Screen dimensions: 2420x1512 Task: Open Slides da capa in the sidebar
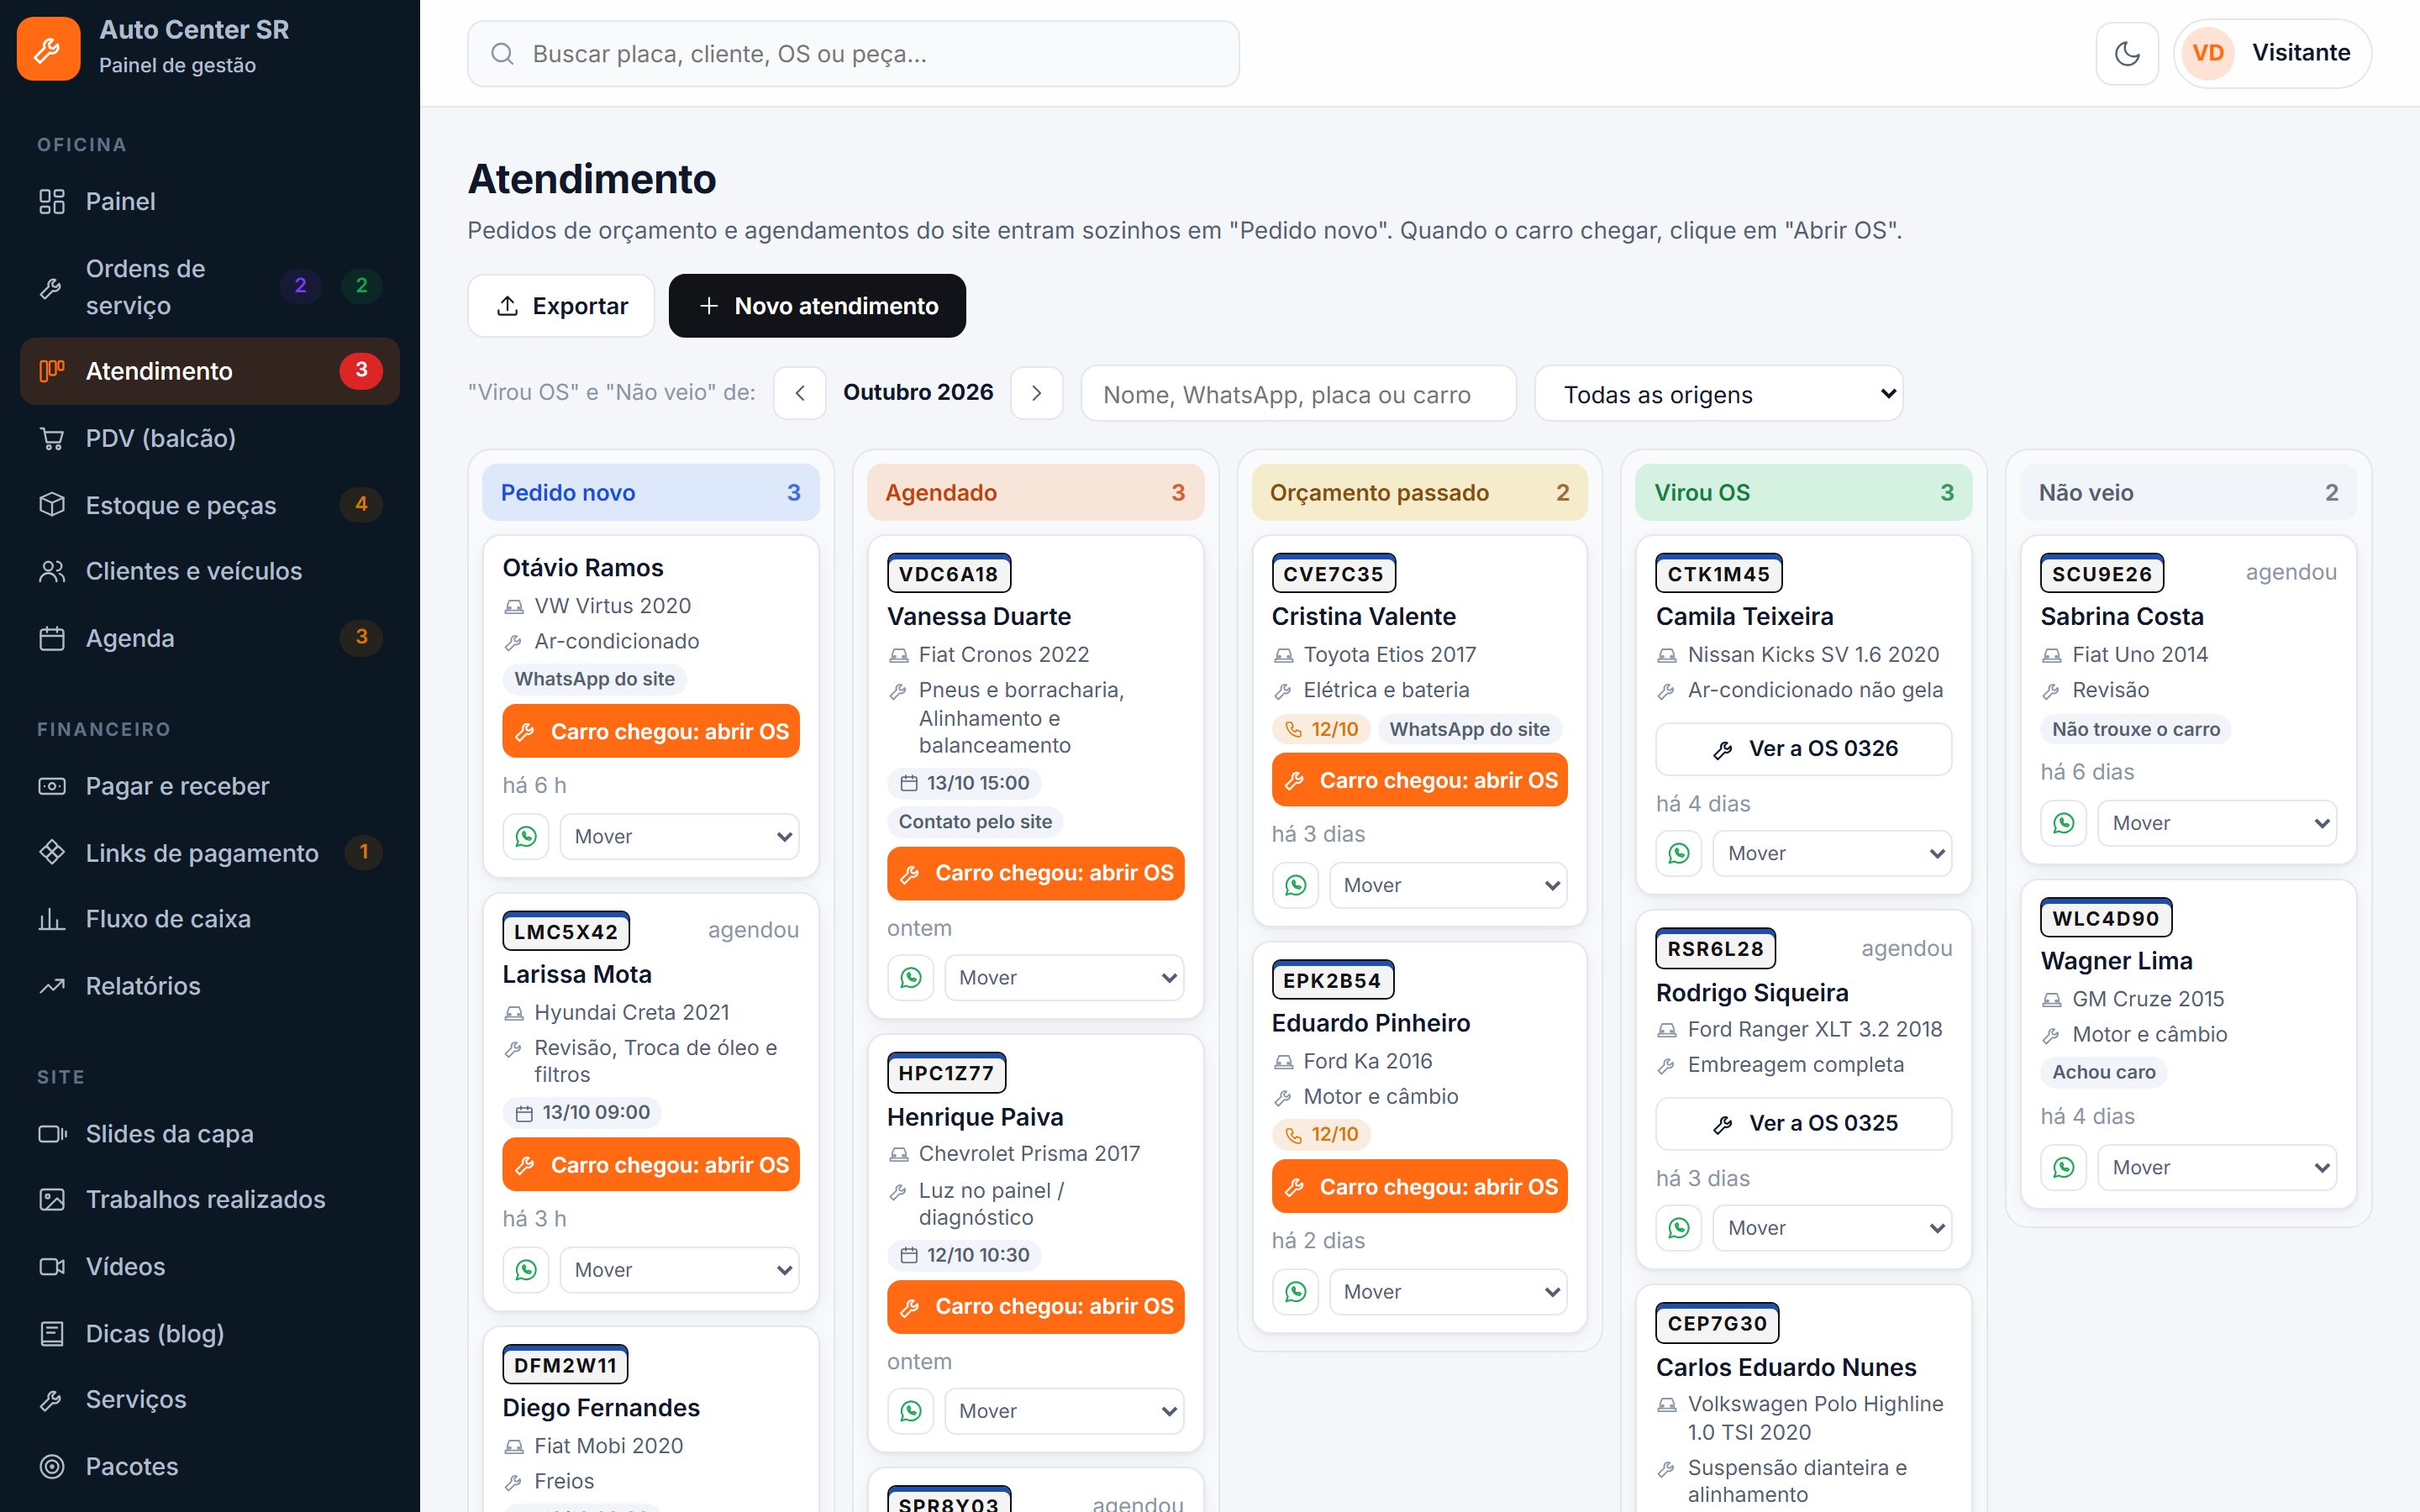[x=210, y=1134]
